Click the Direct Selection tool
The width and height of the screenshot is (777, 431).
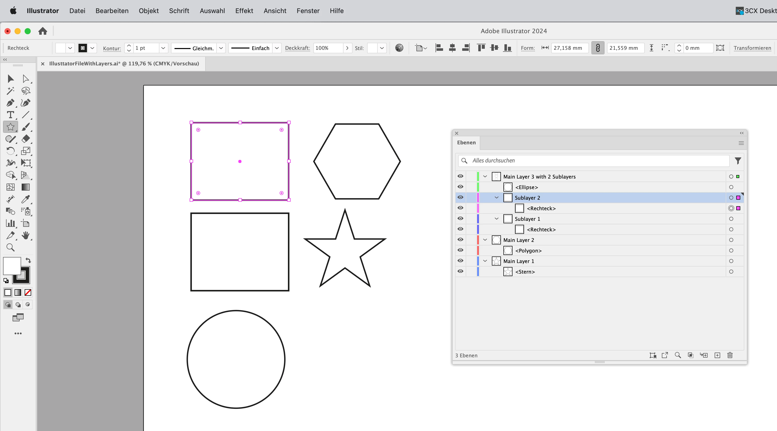click(26, 79)
